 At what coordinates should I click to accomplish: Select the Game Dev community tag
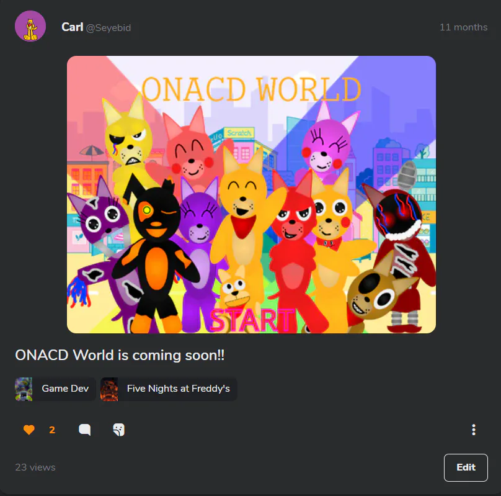[x=55, y=389]
